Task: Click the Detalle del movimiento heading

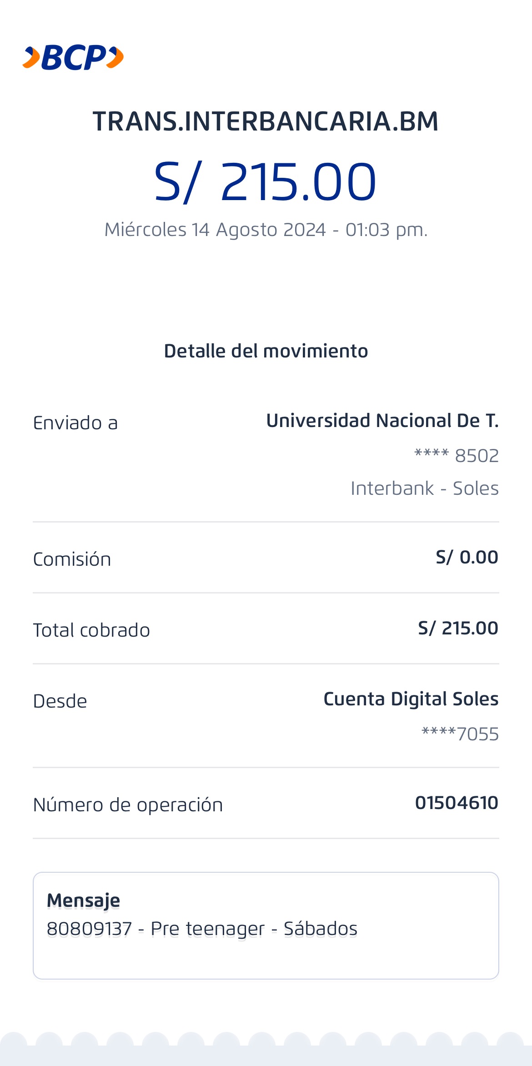Action: tap(266, 351)
